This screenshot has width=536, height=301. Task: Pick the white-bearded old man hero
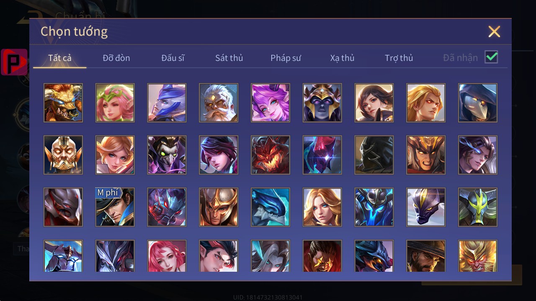(x=219, y=103)
